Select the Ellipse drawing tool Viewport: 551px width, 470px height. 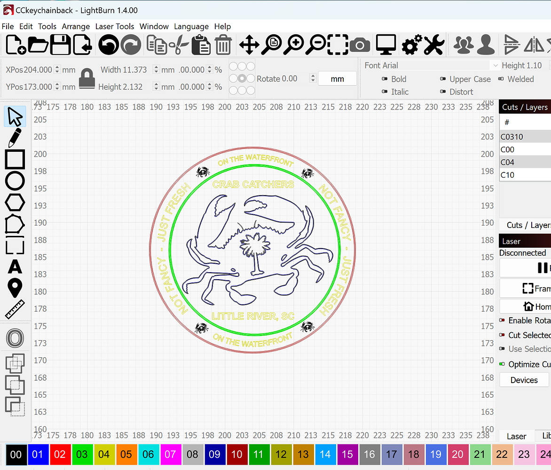point(14,180)
